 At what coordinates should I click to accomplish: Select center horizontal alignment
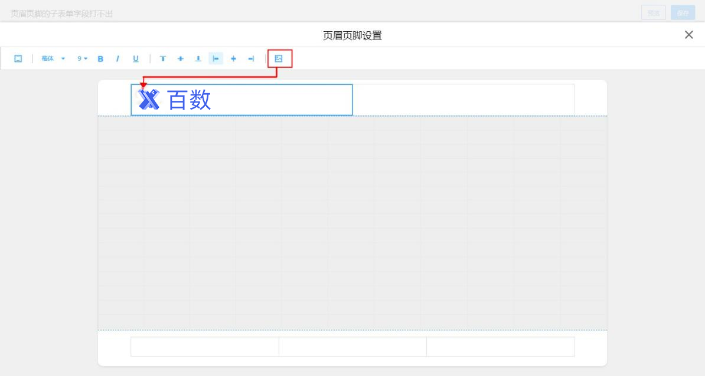[x=233, y=58]
